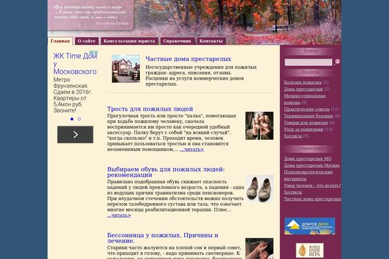Click the hands with cane thumbnail
Viewport: 389px width, 259px height.
click(259, 126)
